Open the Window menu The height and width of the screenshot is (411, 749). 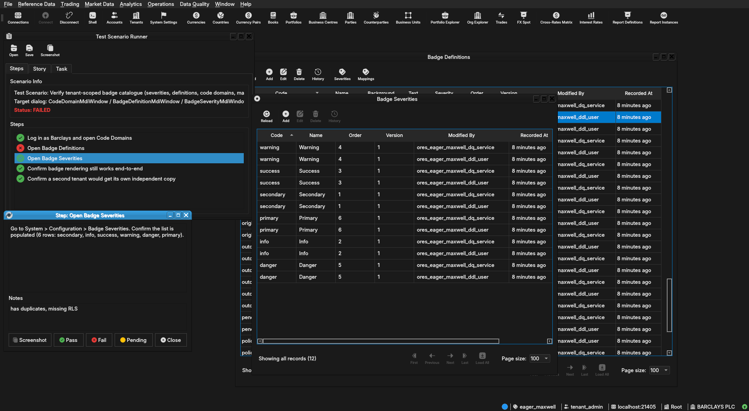pyautogui.click(x=225, y=4)
